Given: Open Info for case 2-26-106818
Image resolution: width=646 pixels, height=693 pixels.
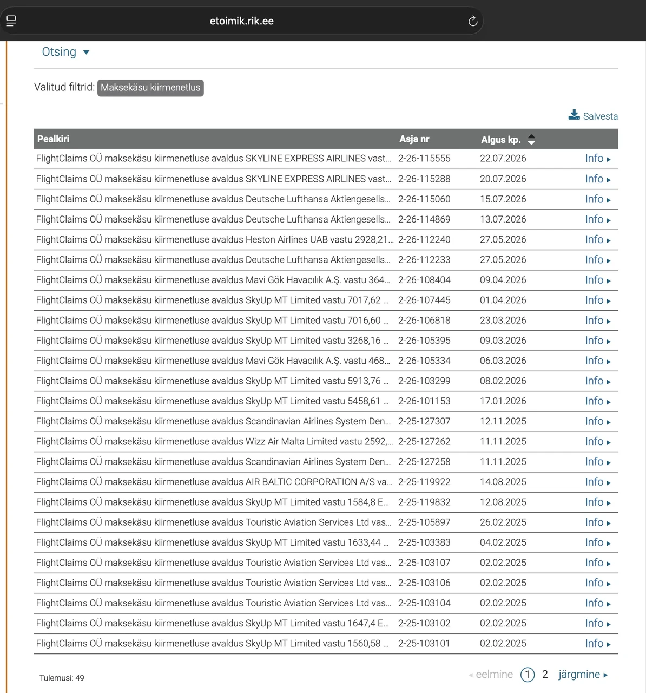Looking at the screenshot, I should pyautogui.click(x=597, y=321).
